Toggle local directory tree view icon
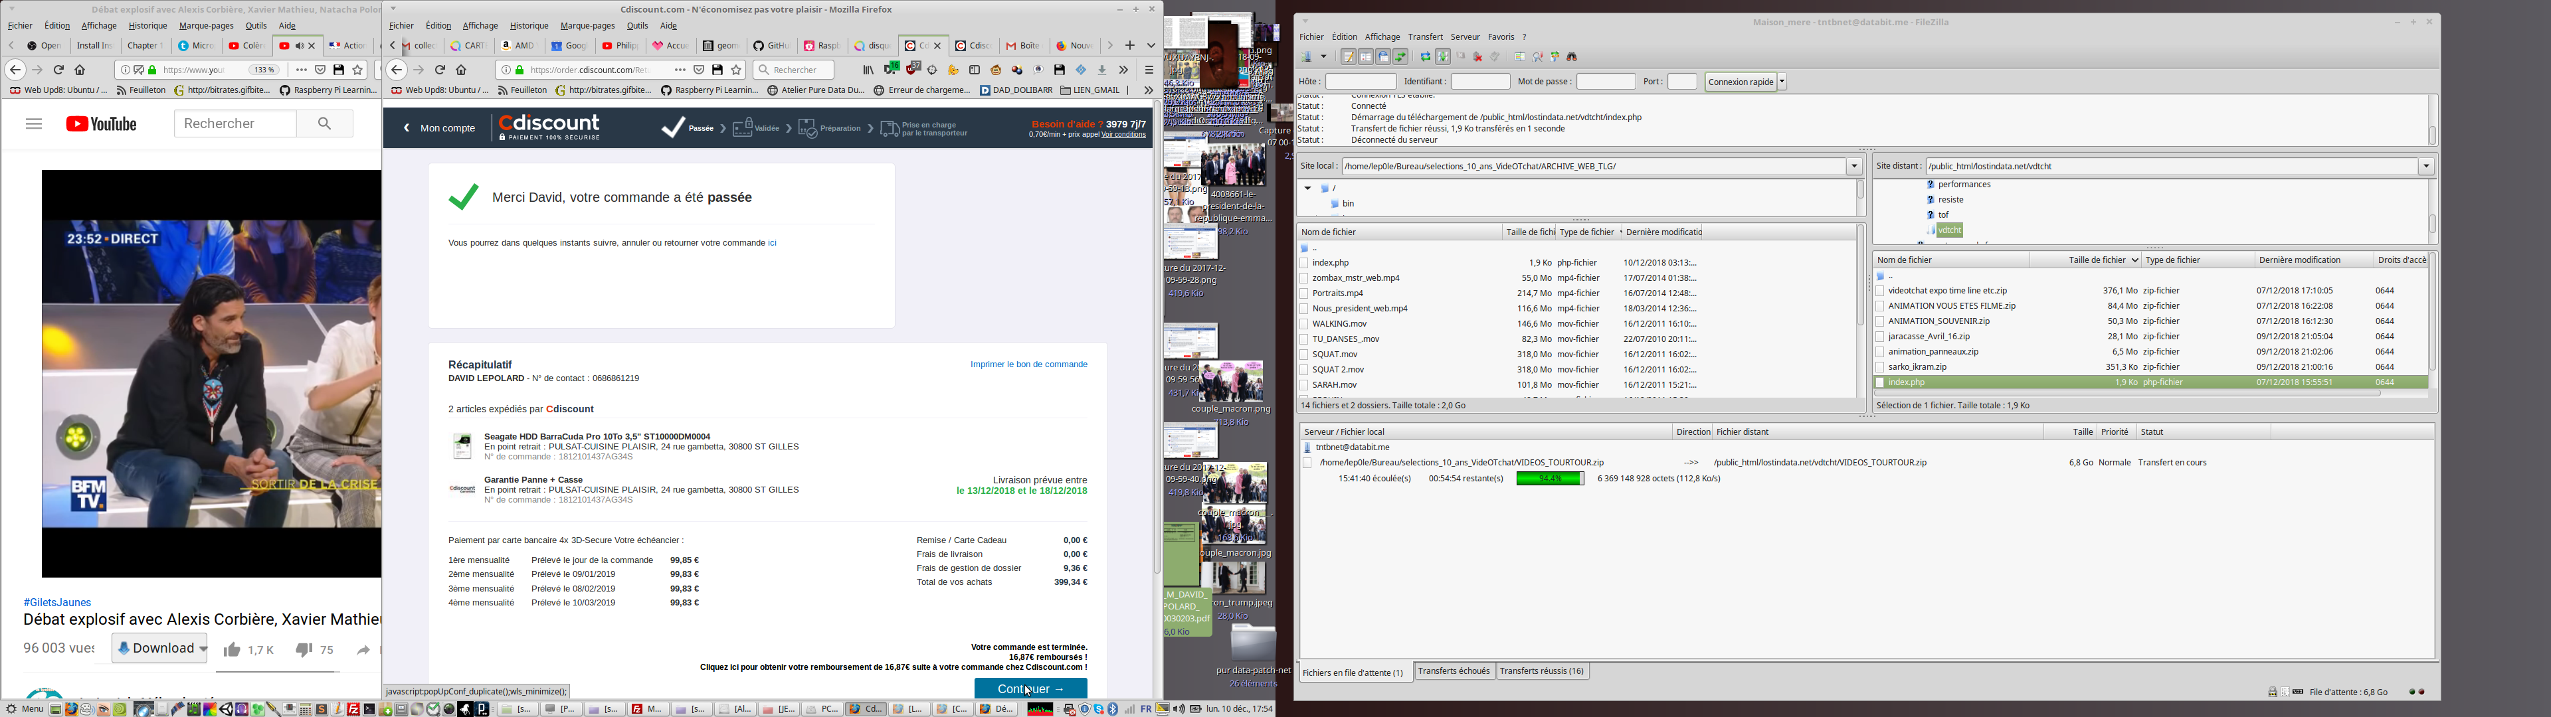 click(1367, 56)
